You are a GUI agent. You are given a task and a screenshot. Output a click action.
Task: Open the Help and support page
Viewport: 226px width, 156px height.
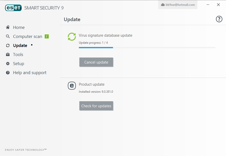tap(30, 73)
